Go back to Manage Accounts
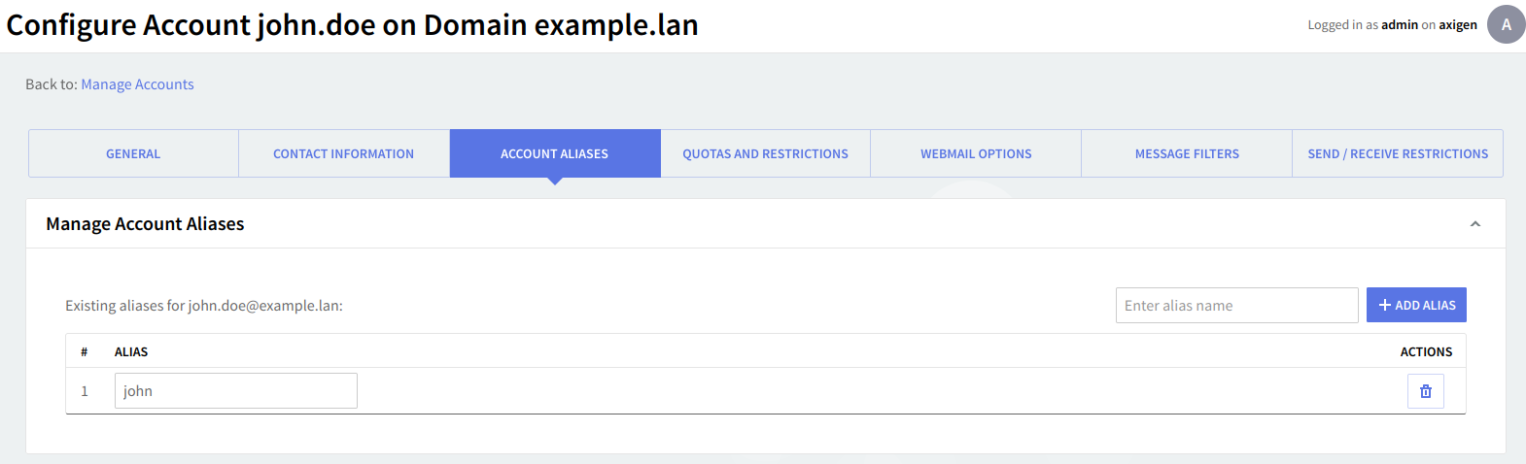Screen dimensions: 1526x464 137,84
